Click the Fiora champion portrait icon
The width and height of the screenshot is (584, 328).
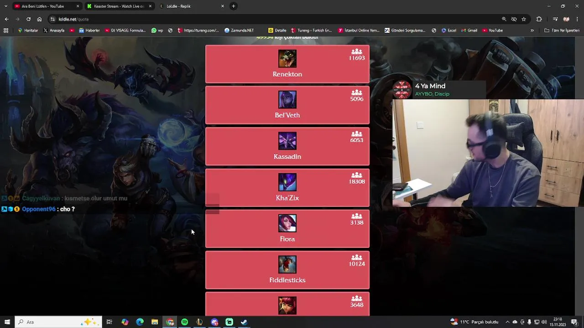pyautogui.click(x=287, y=223)
